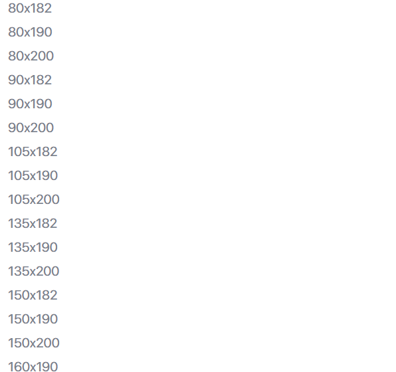Choose the 135x190 size option
This screenshot has width=396, height=372.
(x=33, y=247)
